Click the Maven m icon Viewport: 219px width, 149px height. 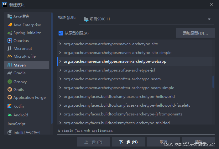tap(10, 65)
